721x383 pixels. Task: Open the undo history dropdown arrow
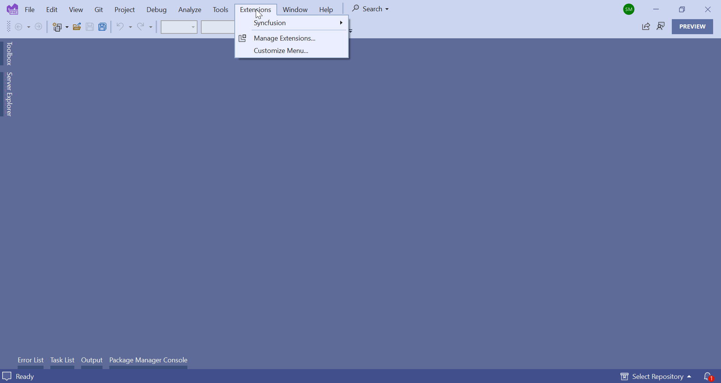pyautogui.click(x=130, y=27)
